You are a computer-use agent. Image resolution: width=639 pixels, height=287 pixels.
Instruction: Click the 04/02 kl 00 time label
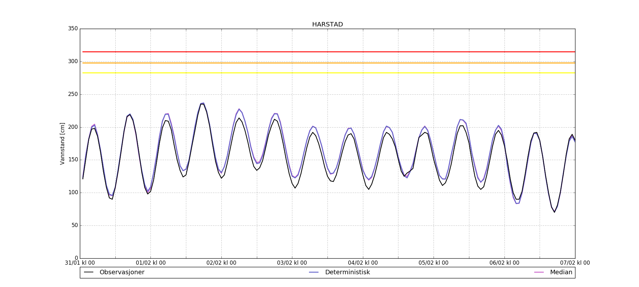(x=363, y=263)
